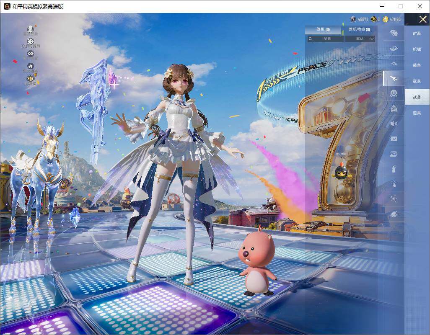Select the airplane skin category icon
This screenshot has height=335, width=430.
(x=394, y=79)
